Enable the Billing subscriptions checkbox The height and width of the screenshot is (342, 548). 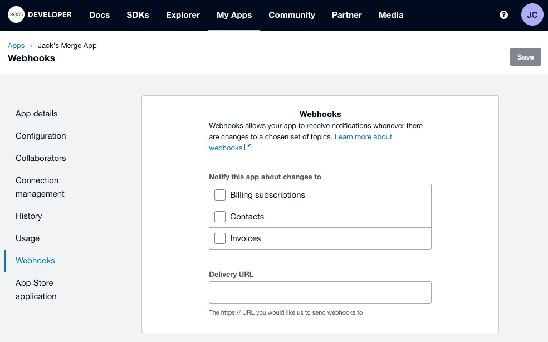click(220, 195)
